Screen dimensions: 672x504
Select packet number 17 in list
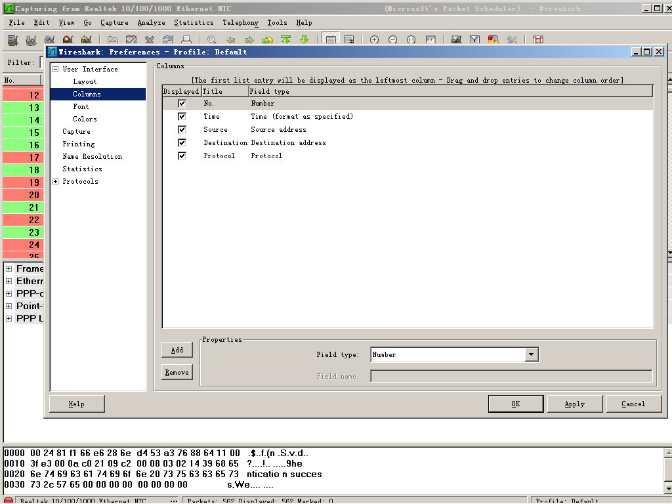click(x=23, y=157)
